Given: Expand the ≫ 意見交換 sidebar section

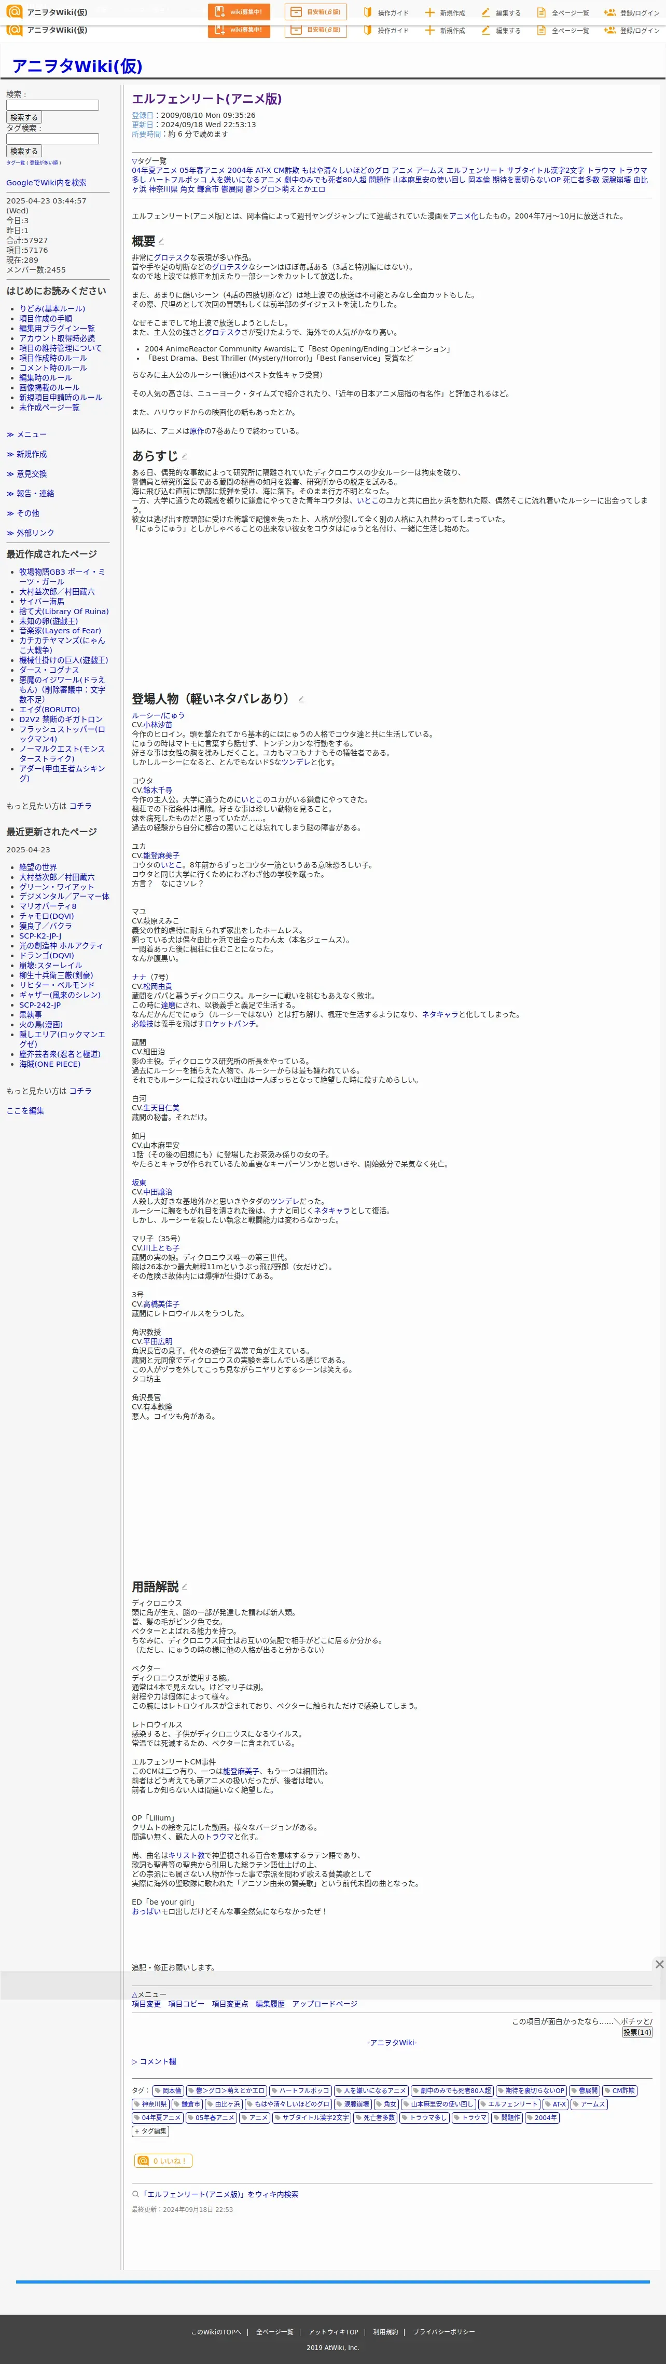Looking at the screenshot, I should [26, 473].
